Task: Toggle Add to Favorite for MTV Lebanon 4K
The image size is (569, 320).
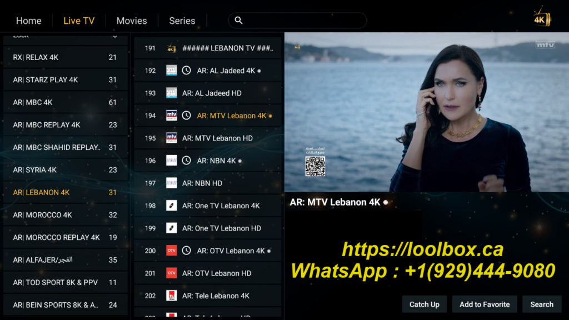Action: click(x=484, y=304)
